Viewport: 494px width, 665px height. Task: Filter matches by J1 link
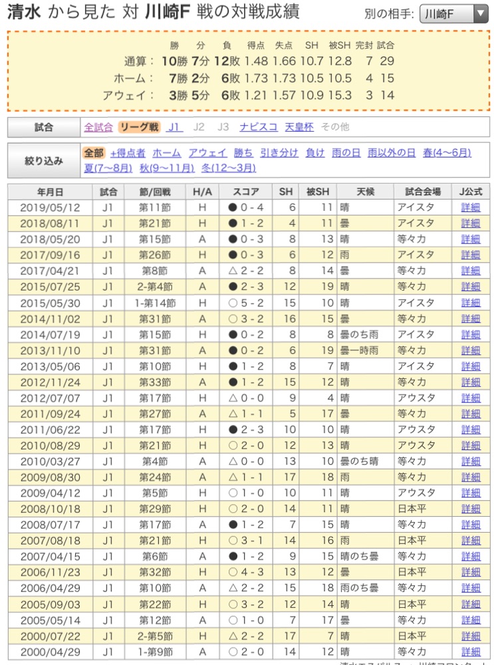point(174,127)
